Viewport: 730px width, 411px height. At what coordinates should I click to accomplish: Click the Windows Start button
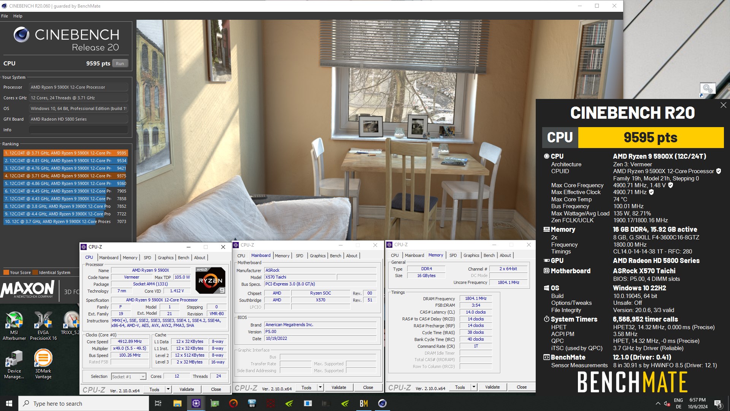click(9, 403)
